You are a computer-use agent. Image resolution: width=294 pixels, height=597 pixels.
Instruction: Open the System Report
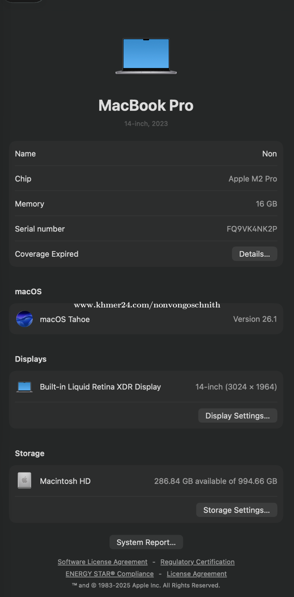coord(146,542)
